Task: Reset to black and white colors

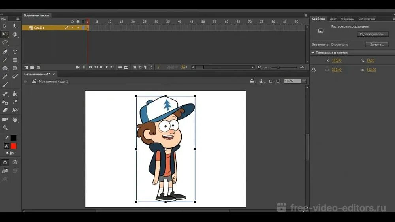Action: point(7,153)
